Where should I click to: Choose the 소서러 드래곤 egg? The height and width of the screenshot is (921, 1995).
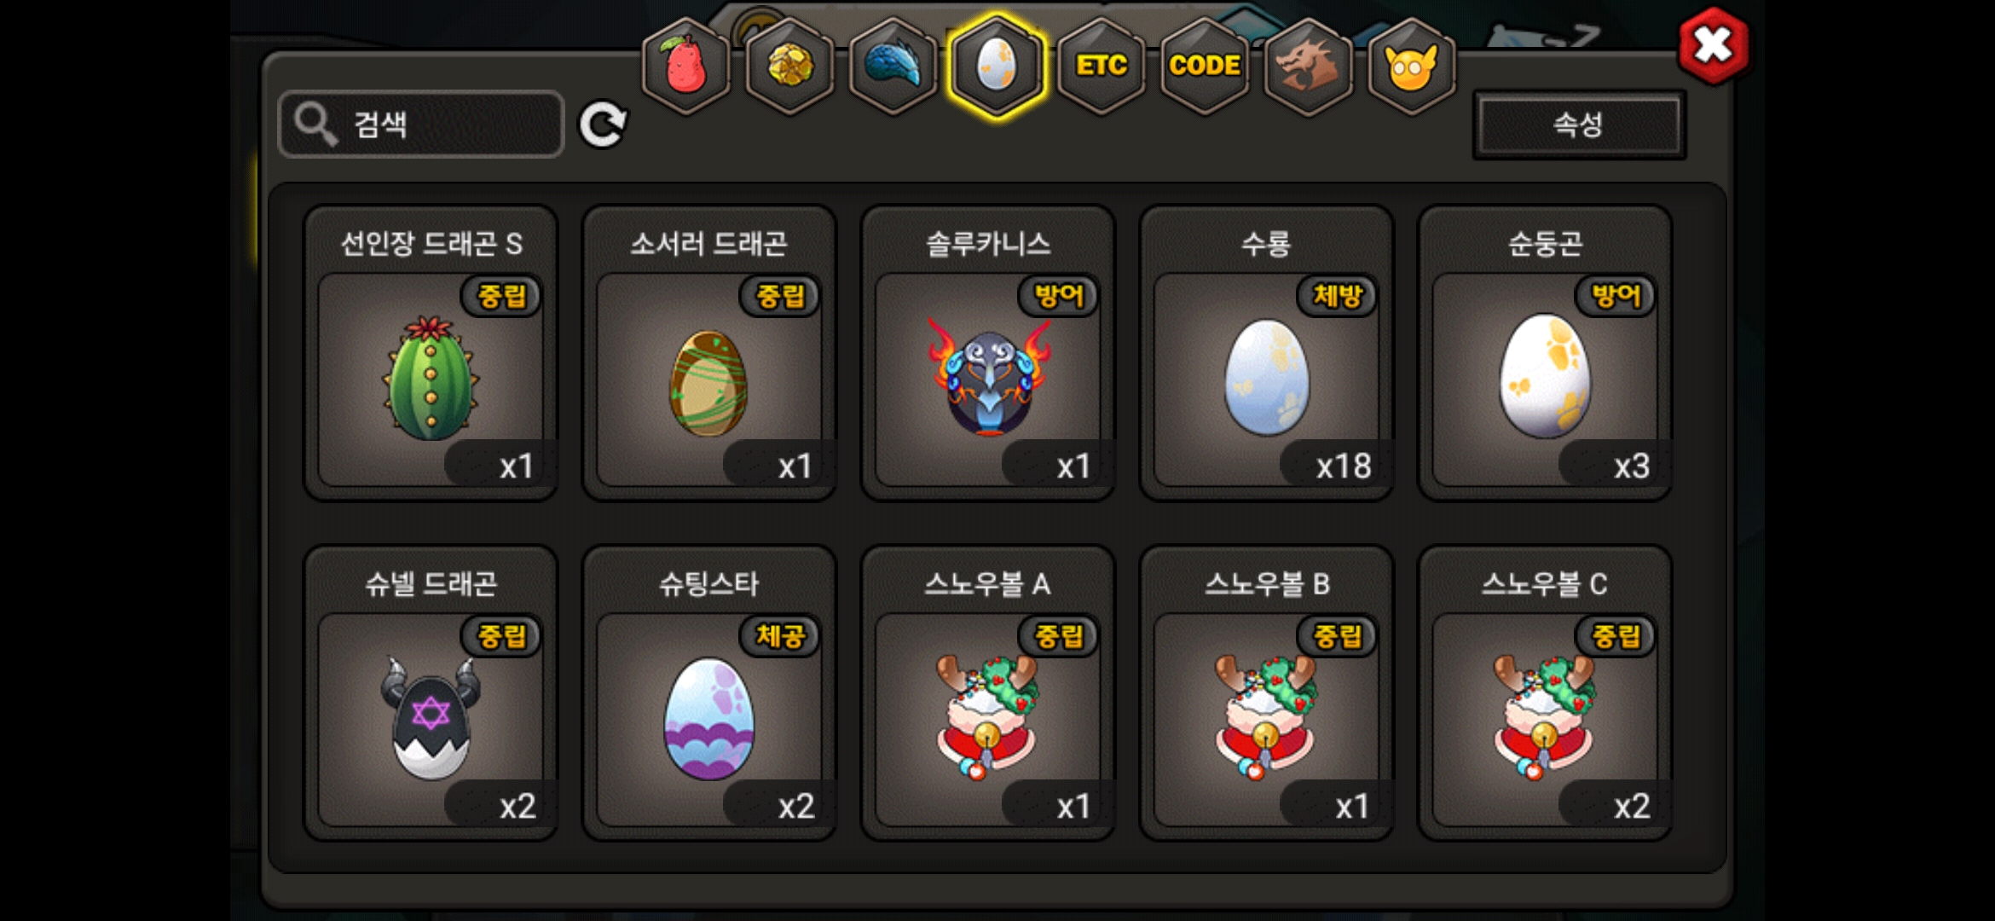(709, 352)
